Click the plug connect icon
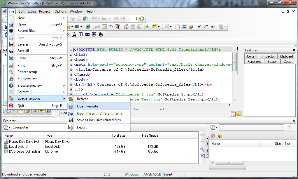 coord(220,136)
